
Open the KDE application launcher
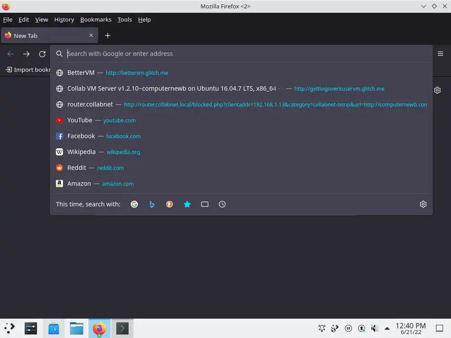(10, 328)
